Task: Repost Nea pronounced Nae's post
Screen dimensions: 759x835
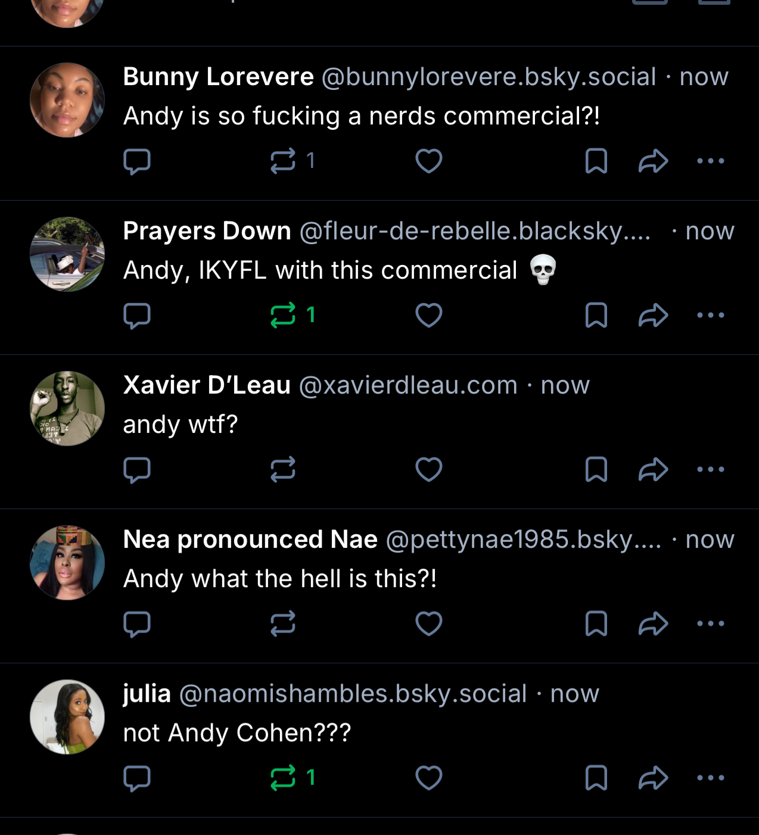Action: click(x=283, y=624)
